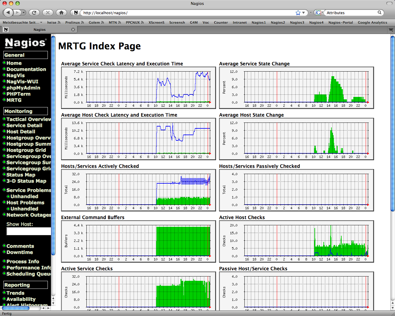Open the PHPTerm sidebar link

click(19, 94)
